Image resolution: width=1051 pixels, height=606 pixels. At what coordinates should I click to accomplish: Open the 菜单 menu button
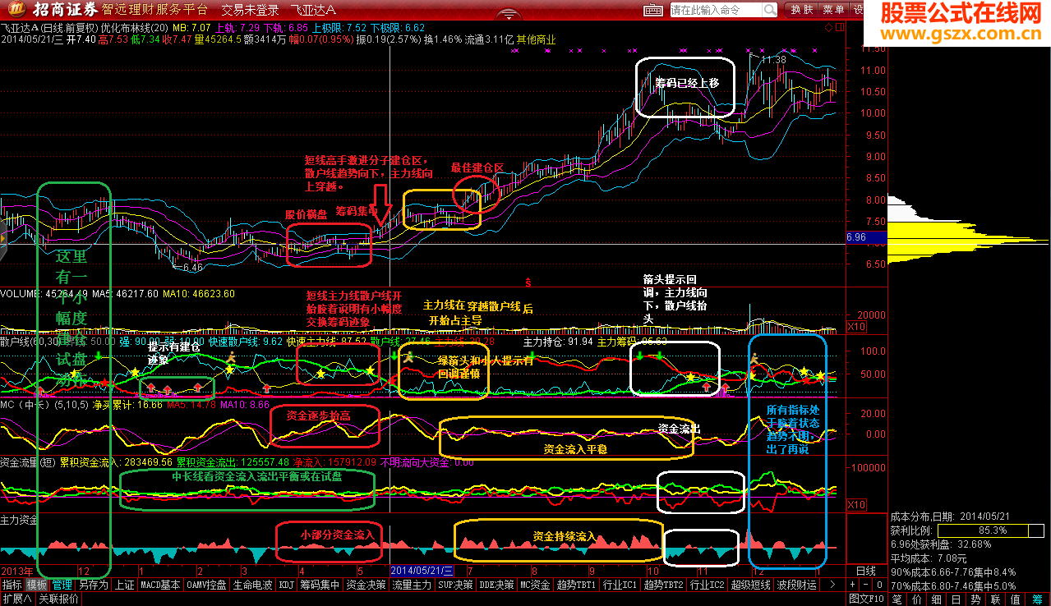coord(833,10)
